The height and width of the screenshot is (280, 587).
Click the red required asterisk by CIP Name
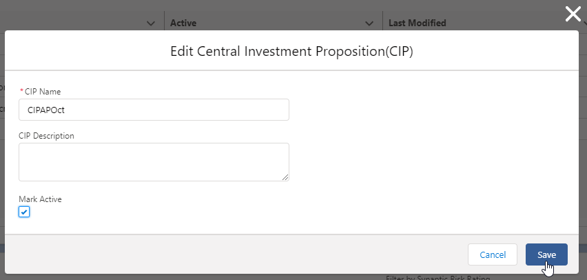pyautogui.click(x=21, y=92)
